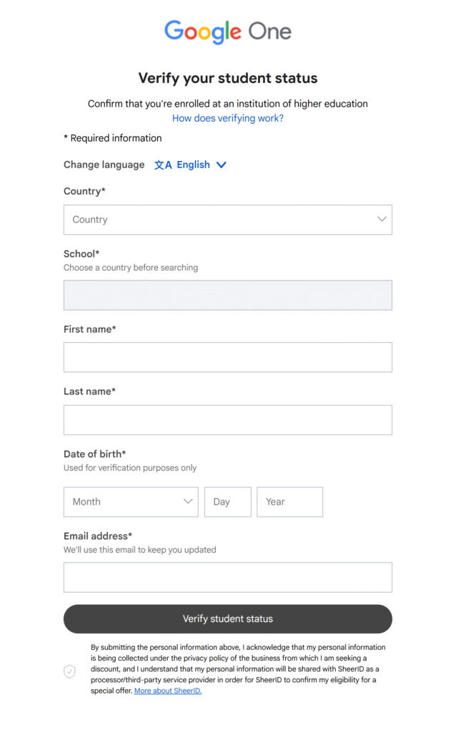458x733 pixels.
Task: Click the Email address field
Action: pos(227,577)
